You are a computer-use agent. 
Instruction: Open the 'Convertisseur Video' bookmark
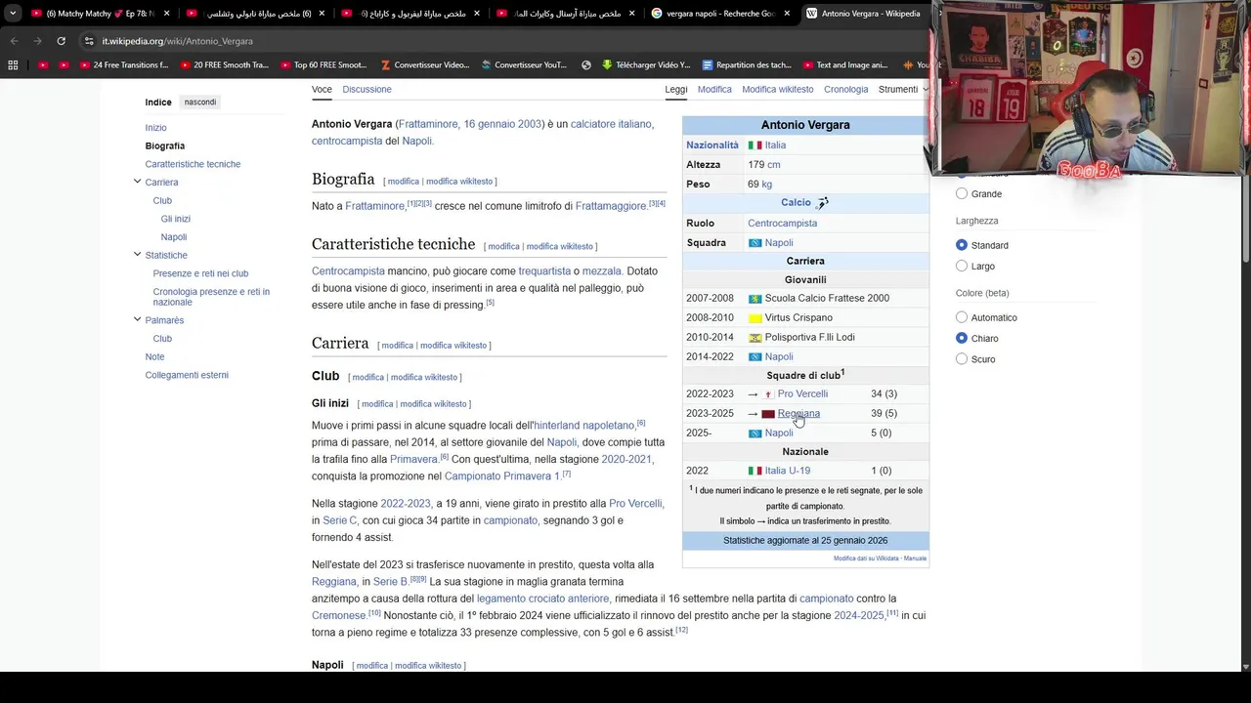click(x=425, y=65)
